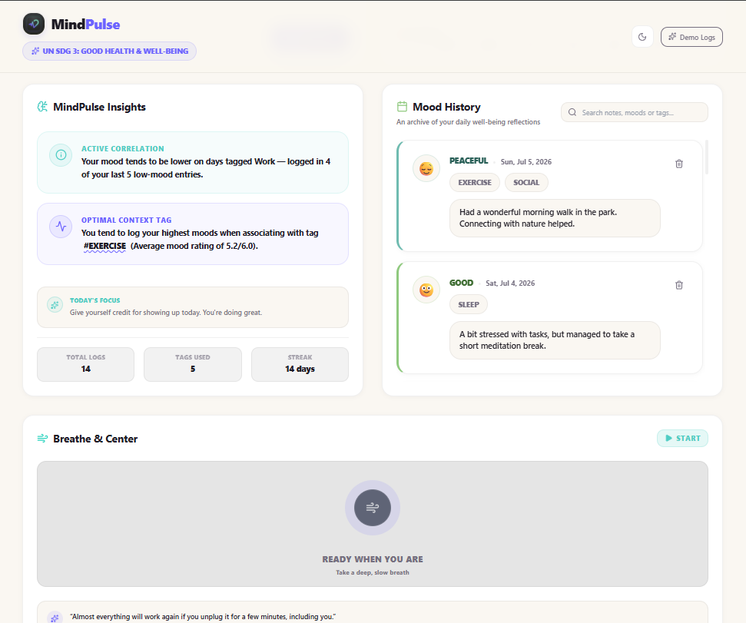Click the Sat, Jul 4, 2026 date
The image size is (746, 623).
(510, 283)
